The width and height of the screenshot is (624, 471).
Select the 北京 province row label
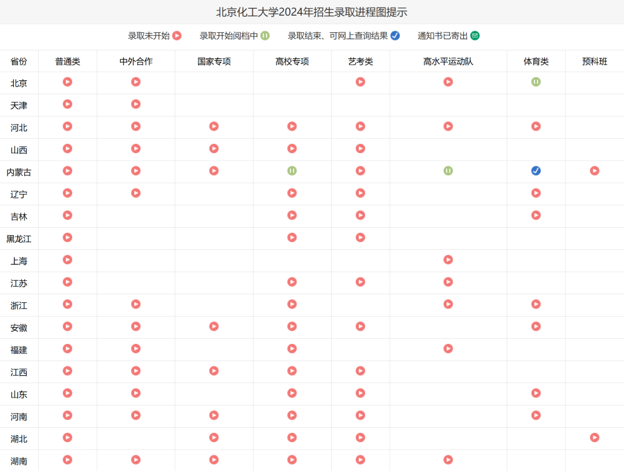click(18, 83)
